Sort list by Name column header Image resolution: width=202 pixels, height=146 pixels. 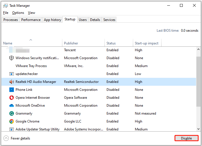point(32,43)
